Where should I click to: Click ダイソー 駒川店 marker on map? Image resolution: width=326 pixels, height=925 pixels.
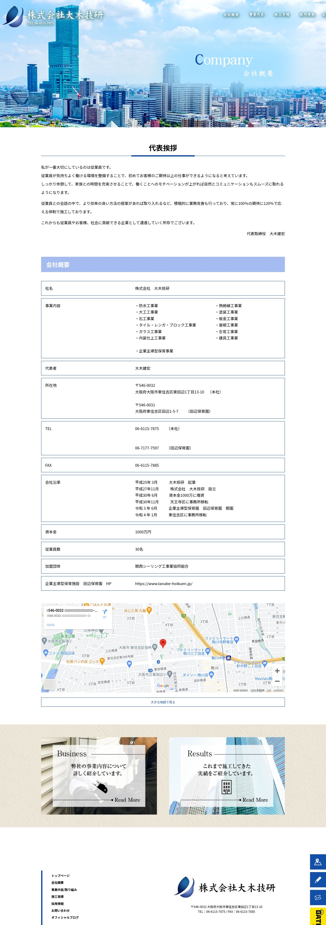pos(211,675)
